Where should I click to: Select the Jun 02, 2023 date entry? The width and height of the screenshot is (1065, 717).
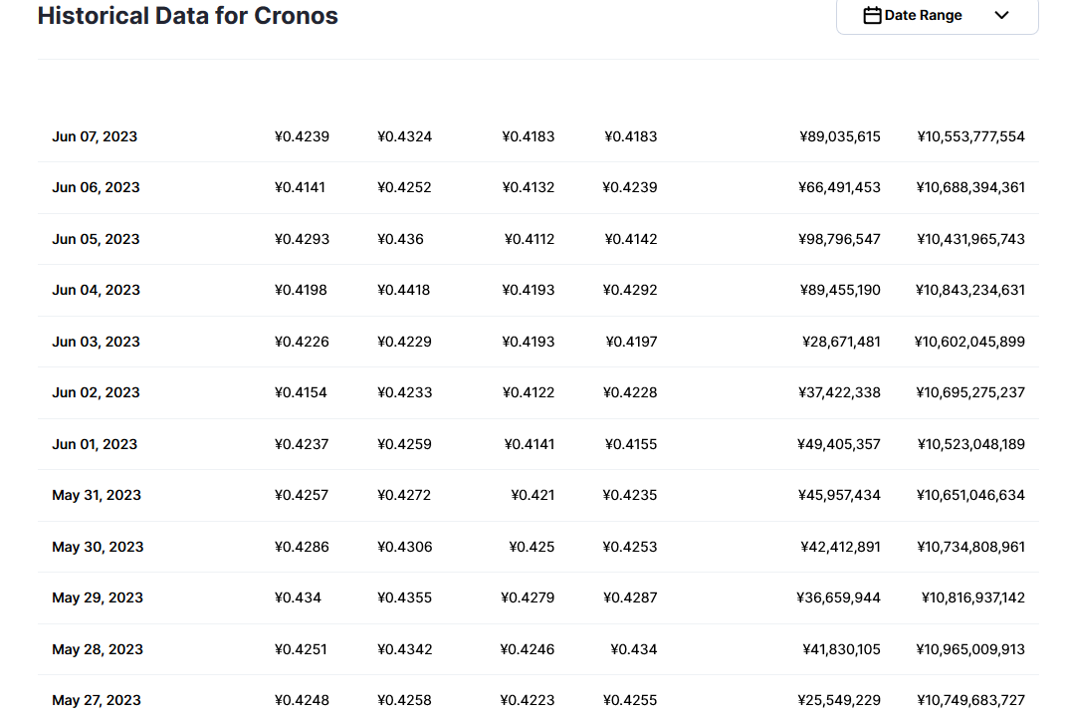coord(96,392)
